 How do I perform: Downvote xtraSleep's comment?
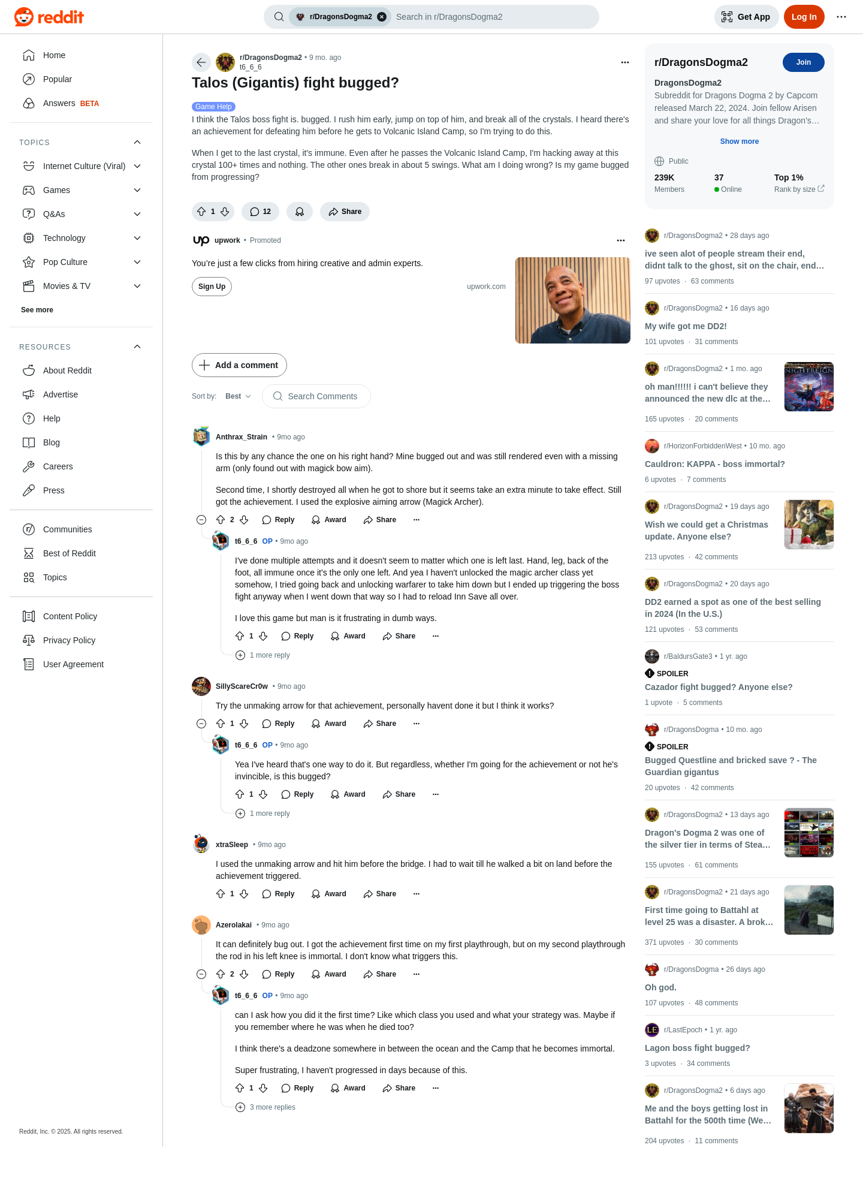click(244, 894)
